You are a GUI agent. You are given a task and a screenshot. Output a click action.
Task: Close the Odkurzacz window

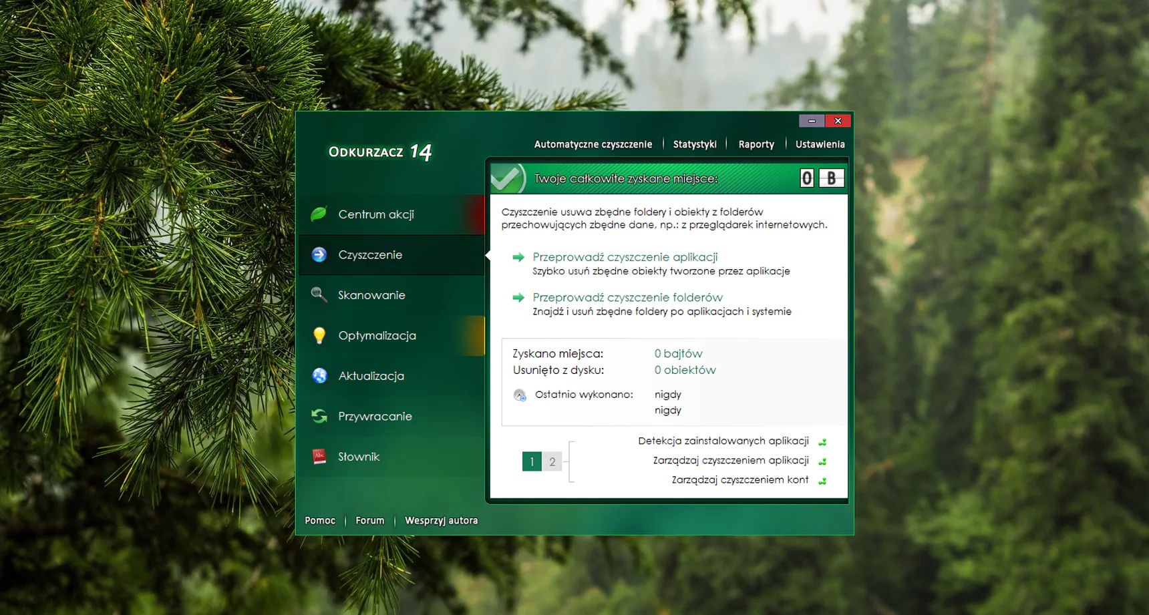[x=838, y=121]
